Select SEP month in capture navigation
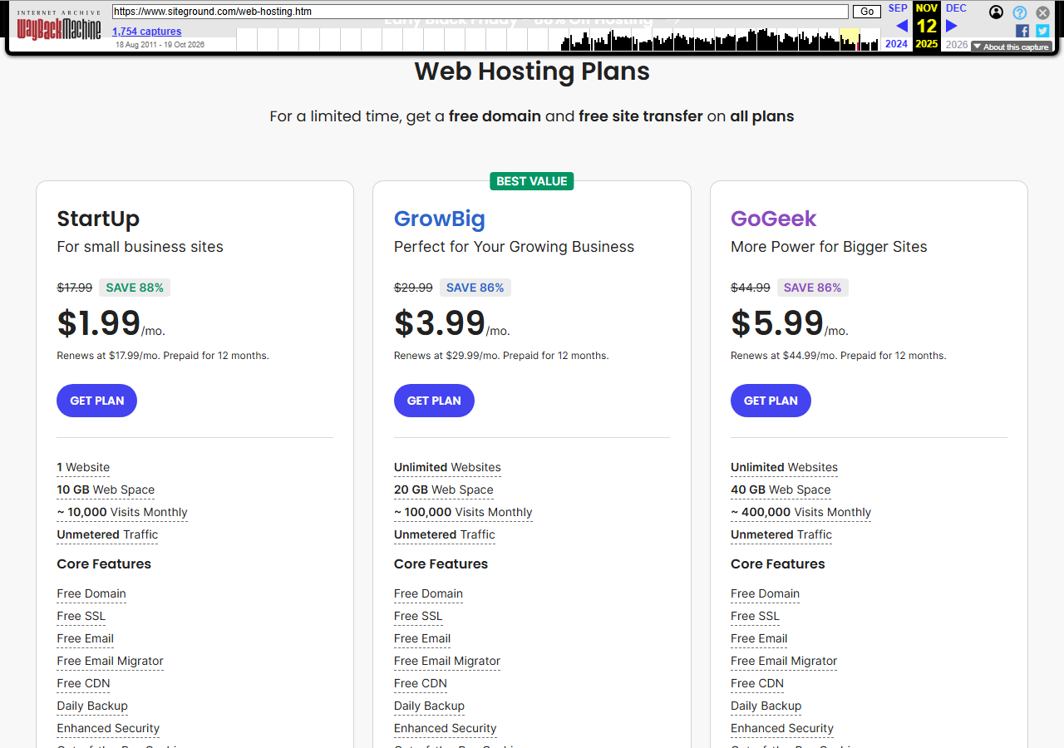The height and width of the screenshot is (748, 1064). (898, 8)
